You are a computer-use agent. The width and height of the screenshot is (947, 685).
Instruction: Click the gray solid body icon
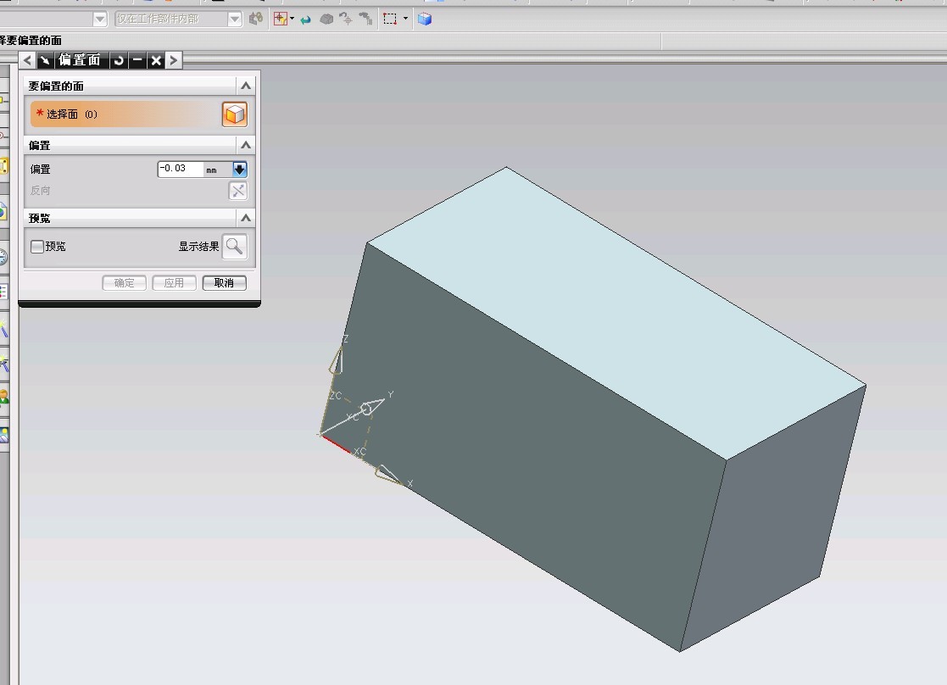(x=326, y=19)
